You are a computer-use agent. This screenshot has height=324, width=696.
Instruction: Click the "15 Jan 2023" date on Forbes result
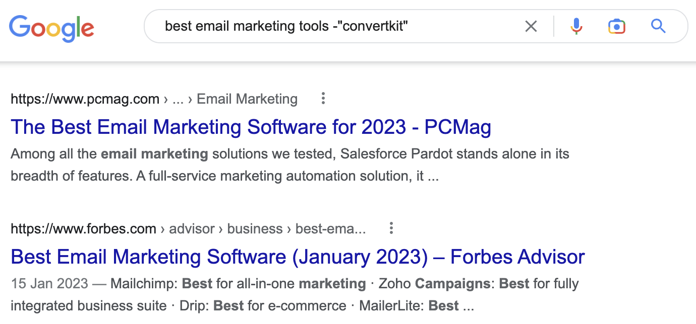49,284
